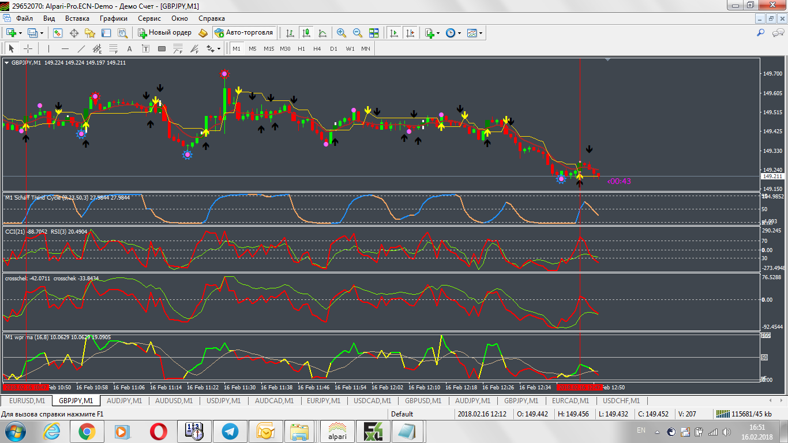This screenshot has width=788, height=443.
Task: Expand the Indicators list dropdown
Action: (438, 33)
